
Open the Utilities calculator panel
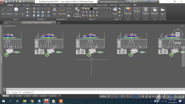pos(146,11)
